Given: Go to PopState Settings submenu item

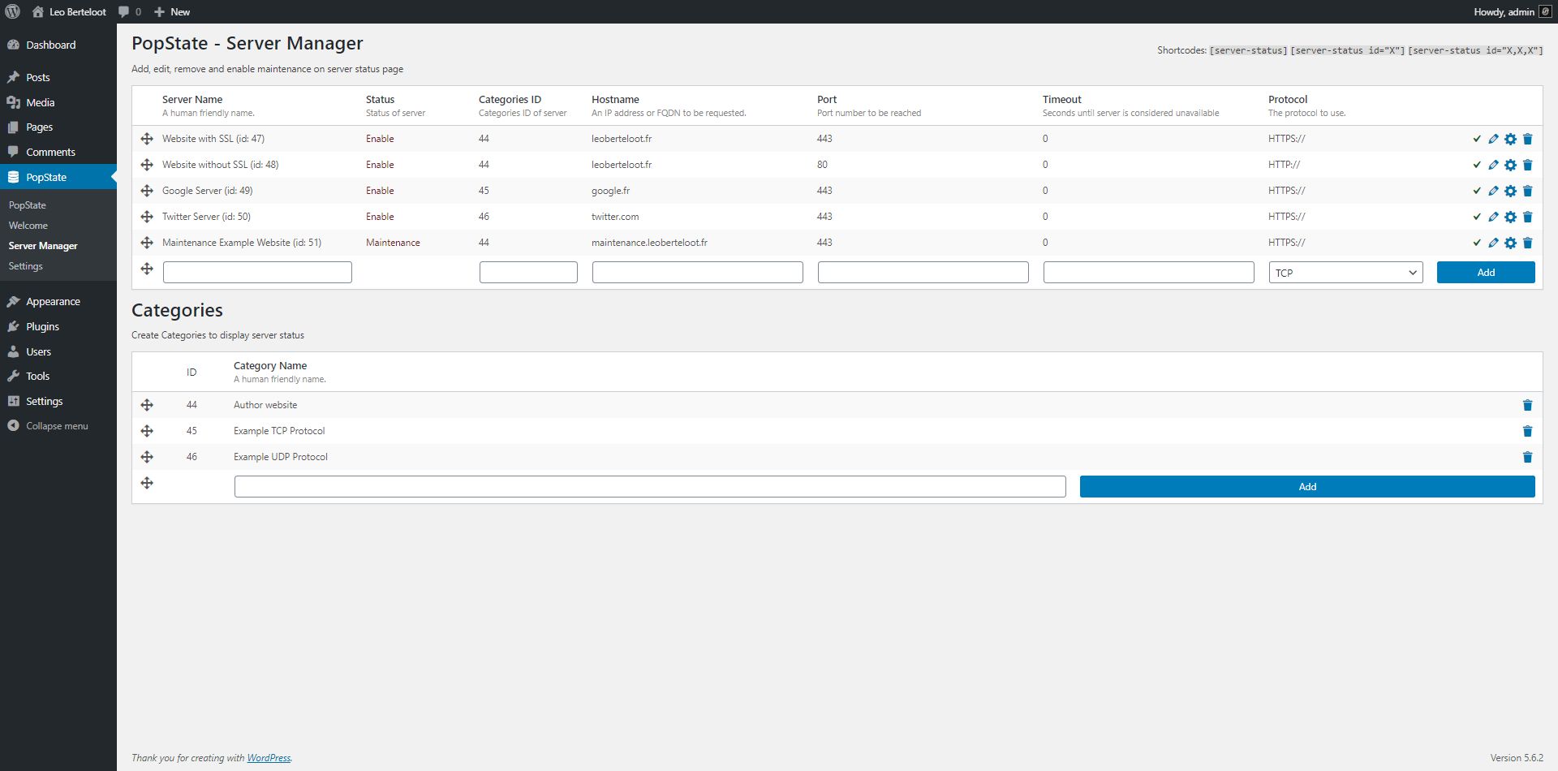Looking at the screenshot, I should [25, 266].
